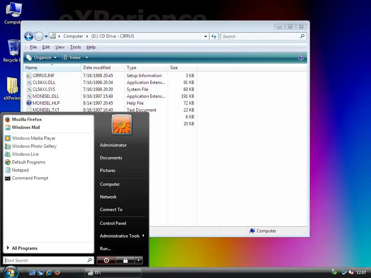Open the File menu
The height and width of the screenshot is (278, 371).
(33, 47)
